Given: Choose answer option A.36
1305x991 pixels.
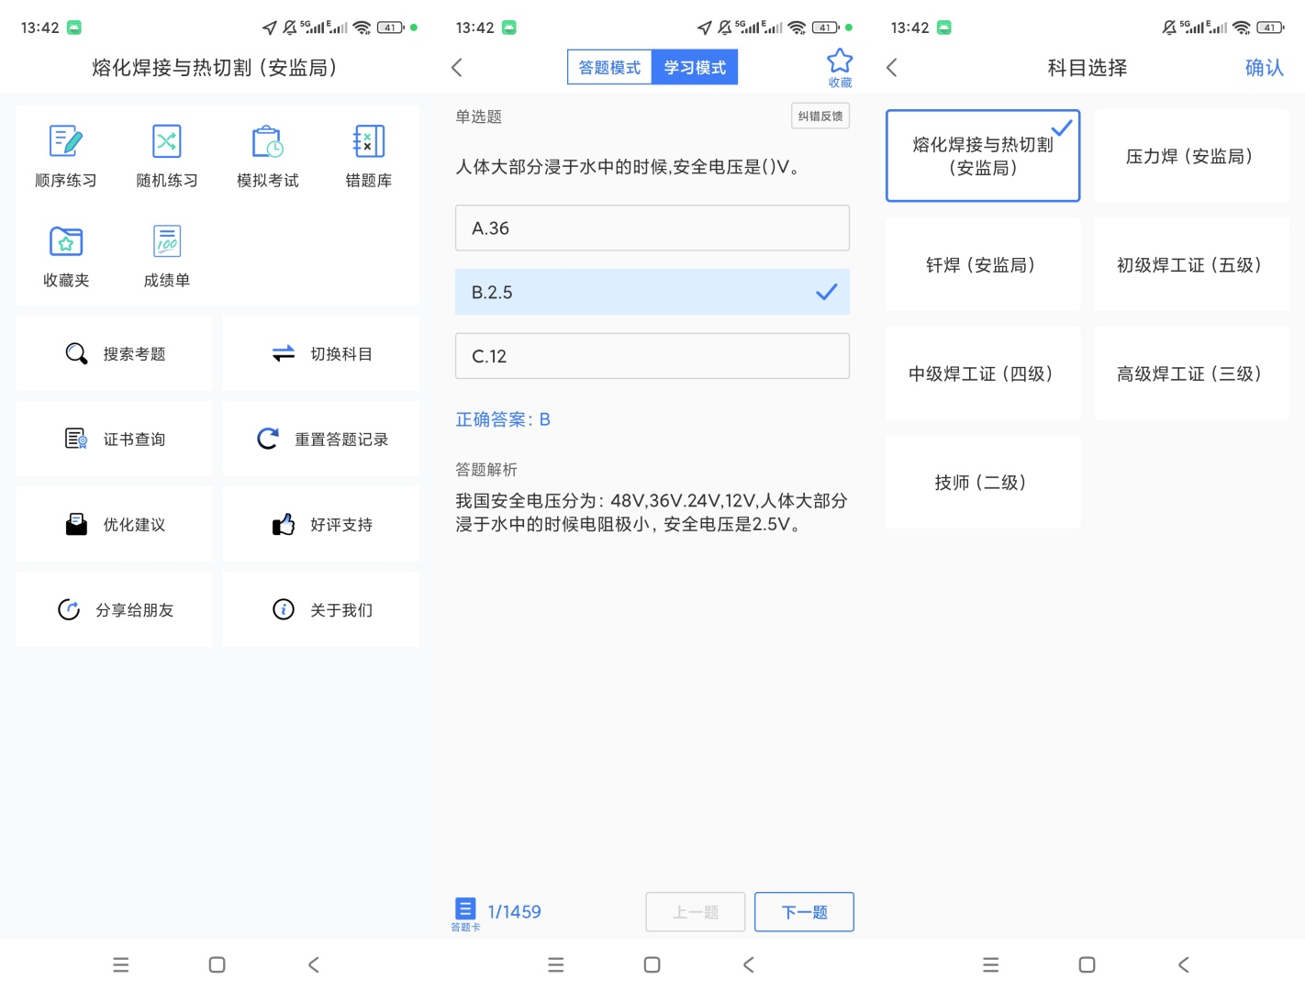Looking at the screenshot, I should pyautogui.click(x=652, y=228).
